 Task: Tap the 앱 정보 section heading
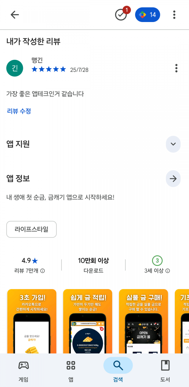click(x=18, y=179)
